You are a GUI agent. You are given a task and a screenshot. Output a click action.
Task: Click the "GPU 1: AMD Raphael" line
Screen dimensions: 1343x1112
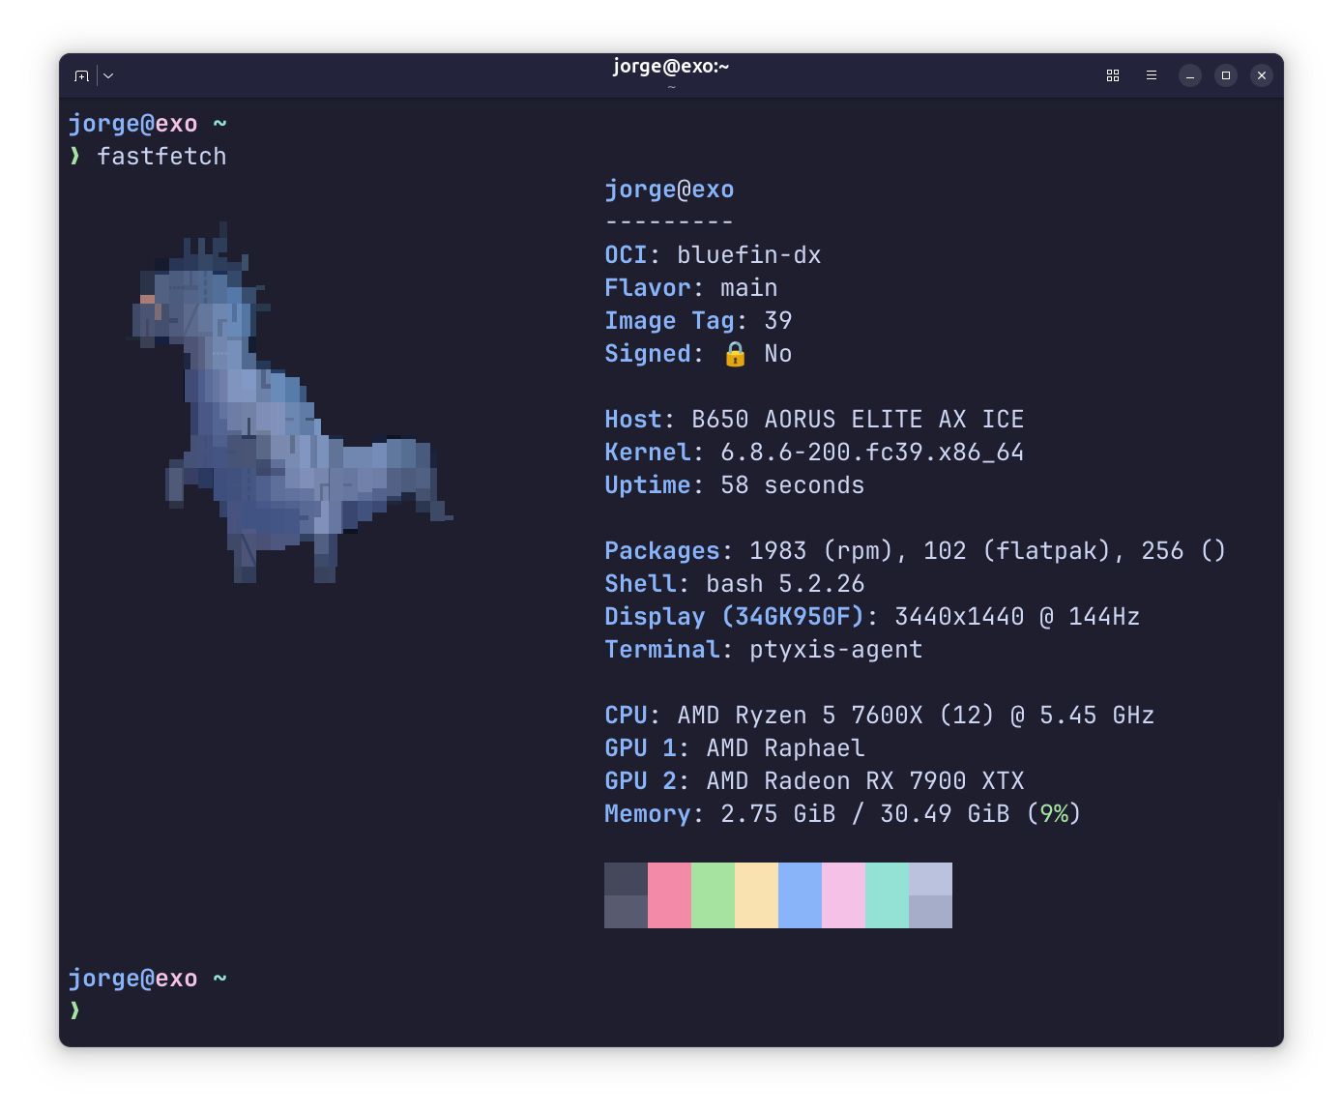click(735, 748)
